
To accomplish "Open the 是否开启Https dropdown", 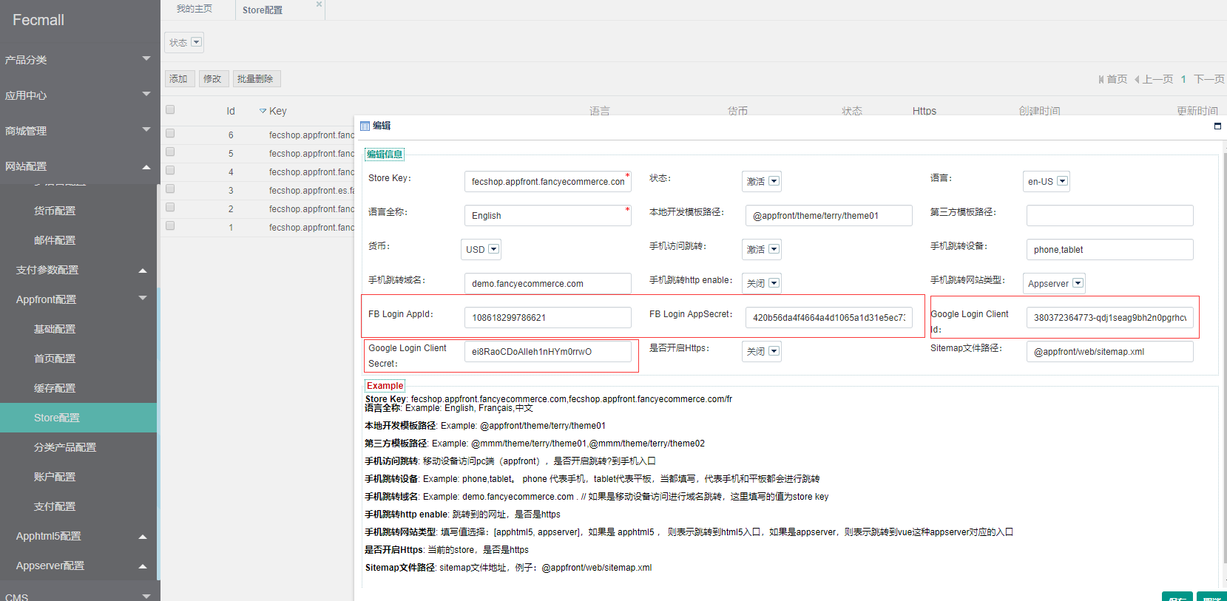I will [762, 351].
